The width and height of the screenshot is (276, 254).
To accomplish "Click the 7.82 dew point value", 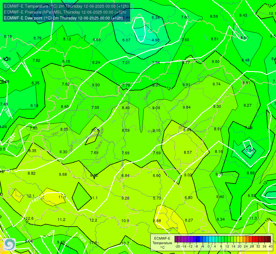I will click(x=36, y=60).
